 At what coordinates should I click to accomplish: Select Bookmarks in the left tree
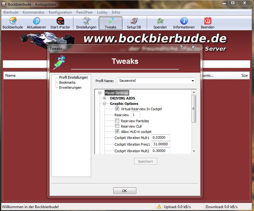67,82
